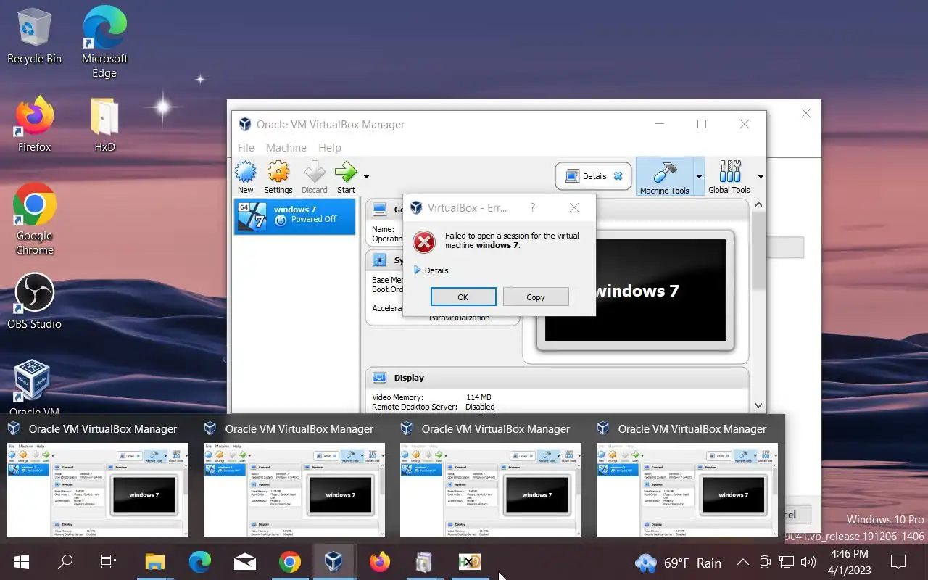Close the VirtualBox error dialog
The height and width of the screenshot is (580, 928).
point(574,207)
